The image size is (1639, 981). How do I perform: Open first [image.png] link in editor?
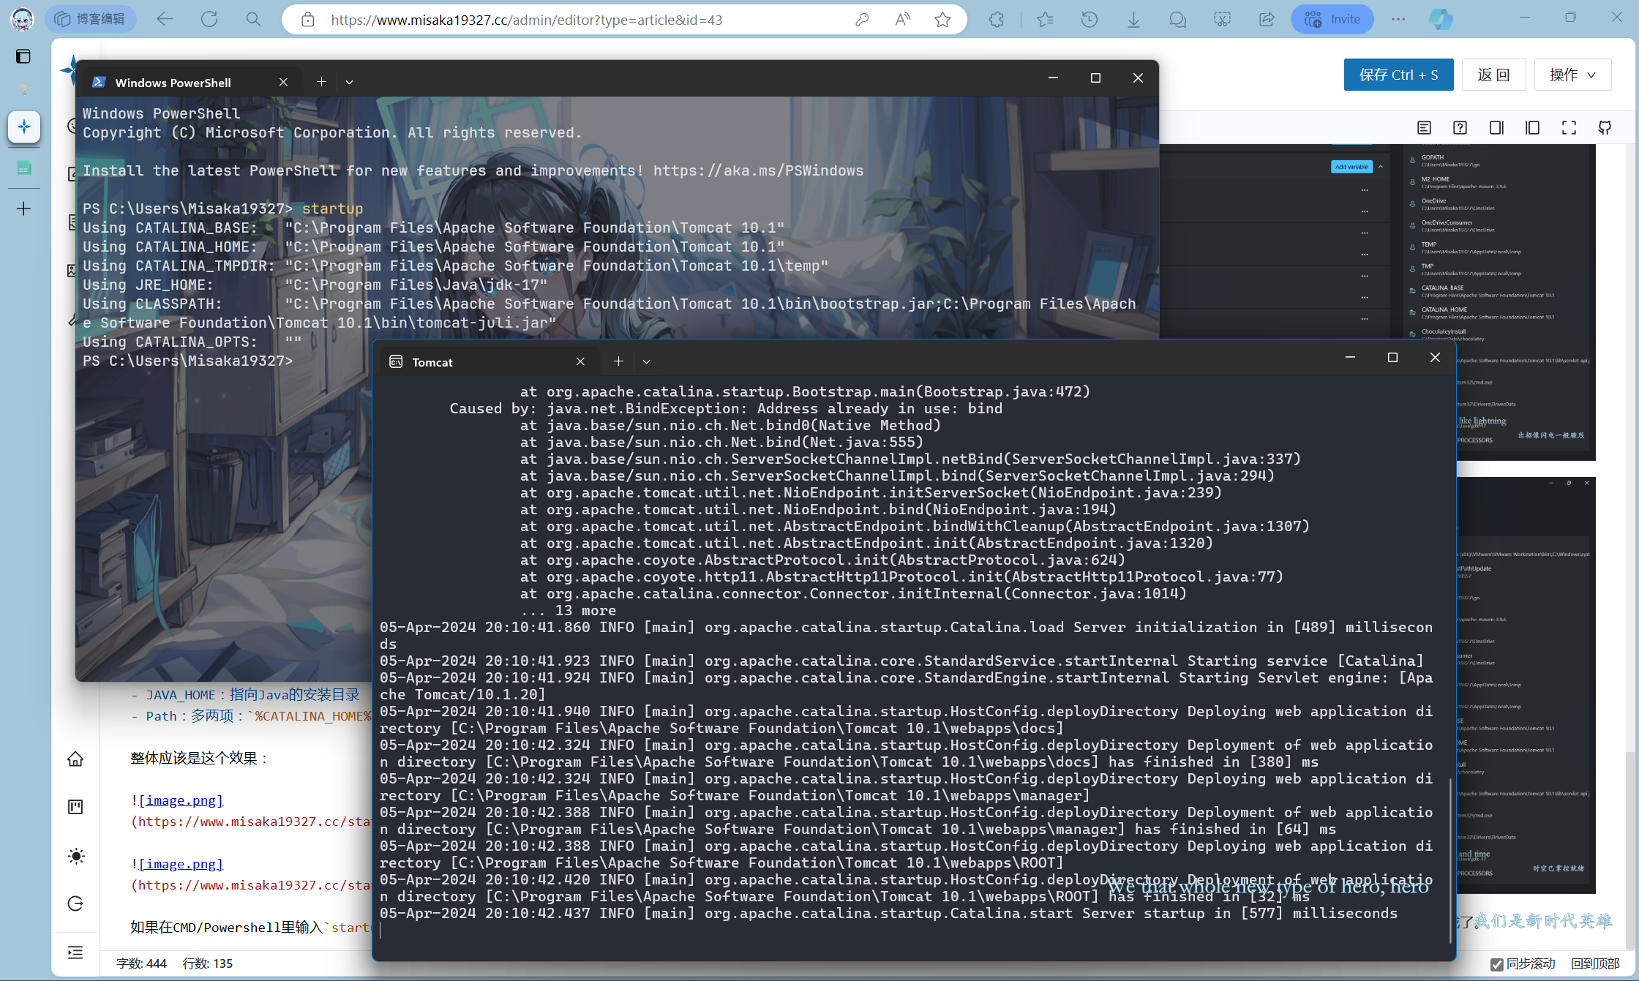pos(181,800)
